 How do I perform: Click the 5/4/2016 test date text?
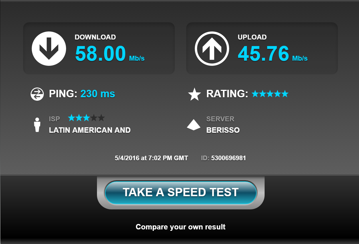coord(128,158)
